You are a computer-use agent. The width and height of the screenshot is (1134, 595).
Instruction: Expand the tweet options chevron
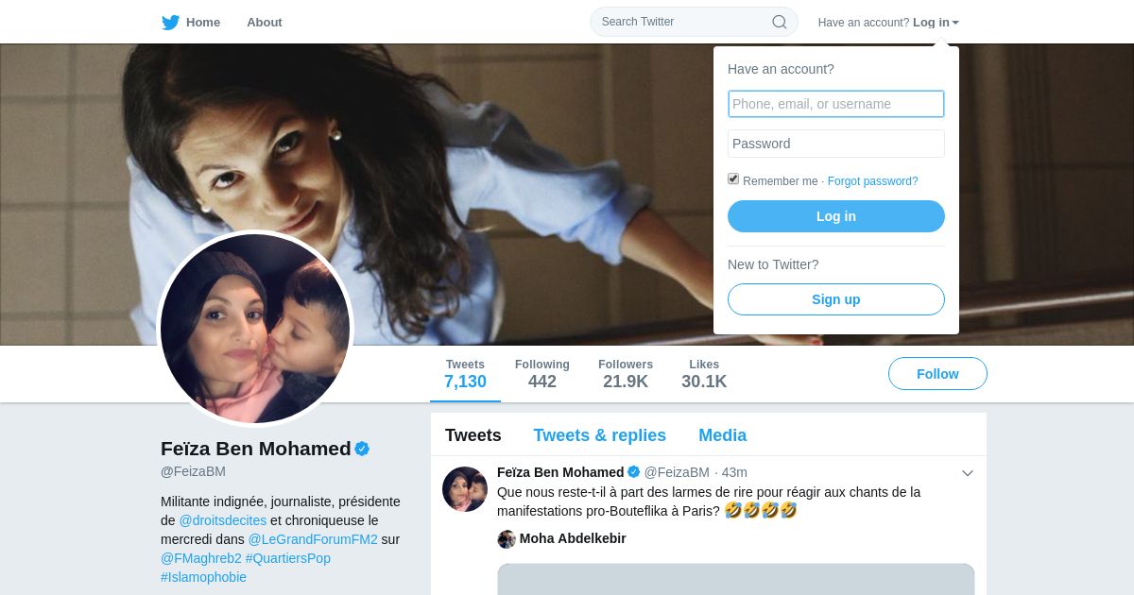click(968, 473)
